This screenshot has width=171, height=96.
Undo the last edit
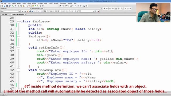point(13,6)
